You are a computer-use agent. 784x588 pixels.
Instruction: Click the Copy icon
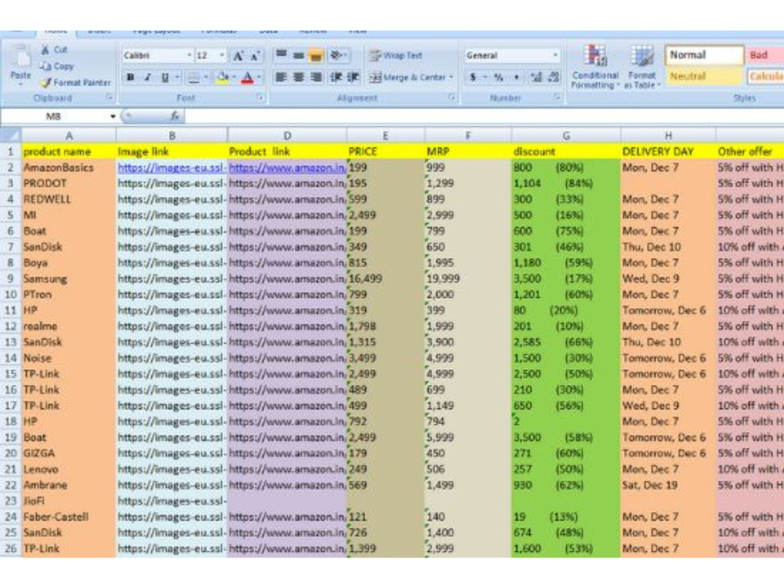tap(45, 66)
